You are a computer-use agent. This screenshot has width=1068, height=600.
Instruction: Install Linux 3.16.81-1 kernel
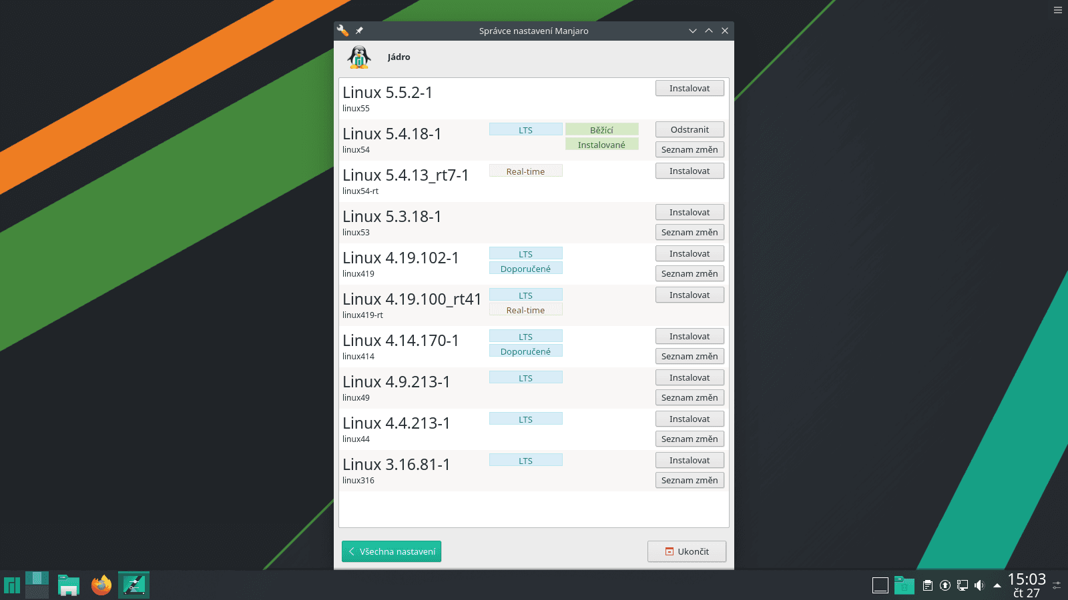pos(690,461)
